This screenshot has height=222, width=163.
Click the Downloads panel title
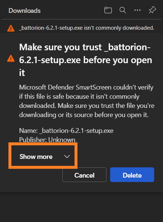[25, 11]
